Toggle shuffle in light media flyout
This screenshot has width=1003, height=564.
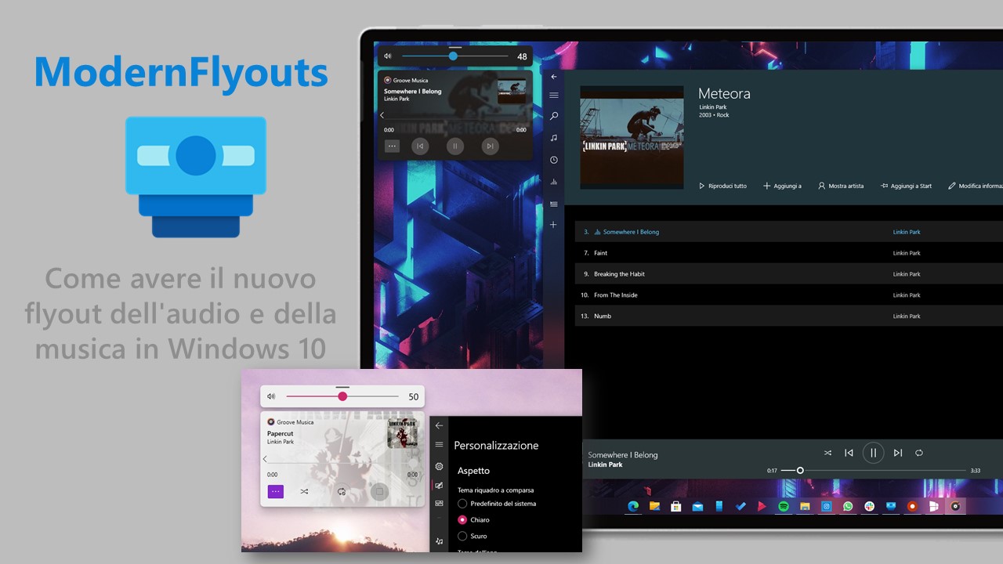point(304,492)
